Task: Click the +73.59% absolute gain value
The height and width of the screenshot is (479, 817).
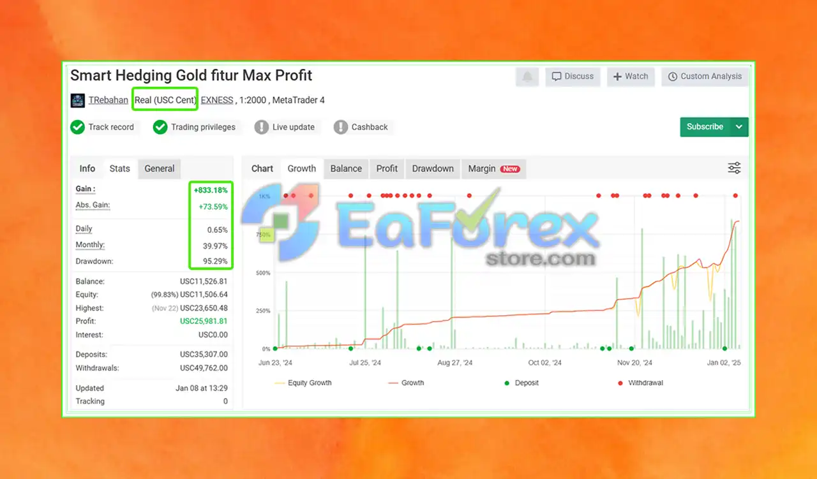Action: pos(213,207)
